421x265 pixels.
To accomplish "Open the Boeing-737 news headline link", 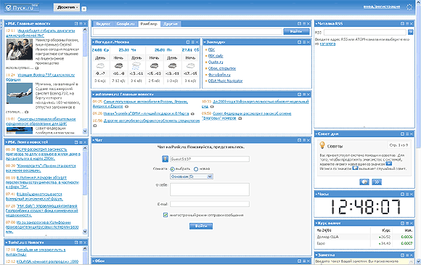I will pyautogui.click(x=40, y=78).
